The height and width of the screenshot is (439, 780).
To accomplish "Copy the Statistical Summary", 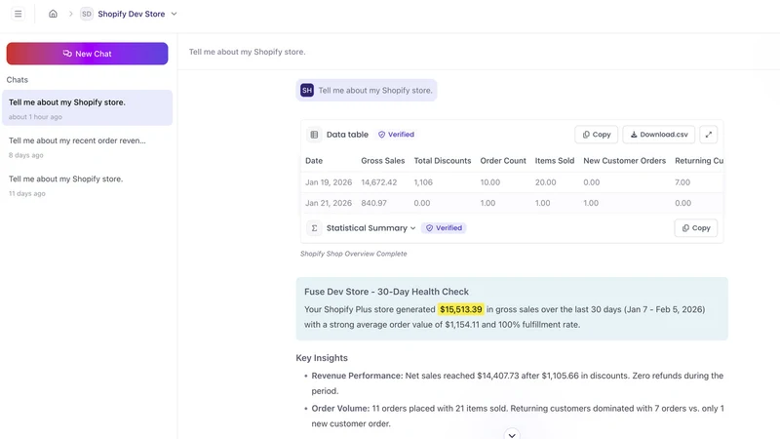I will [x=696, y=228].
